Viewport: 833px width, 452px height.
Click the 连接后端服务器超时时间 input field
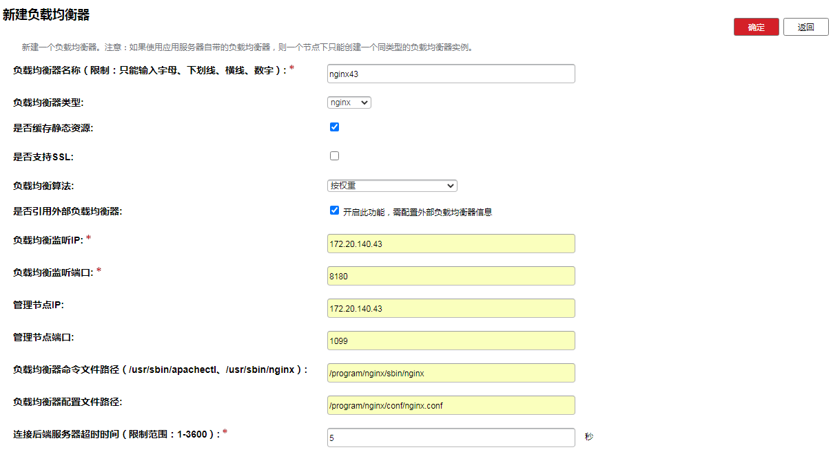coord(451,438)
